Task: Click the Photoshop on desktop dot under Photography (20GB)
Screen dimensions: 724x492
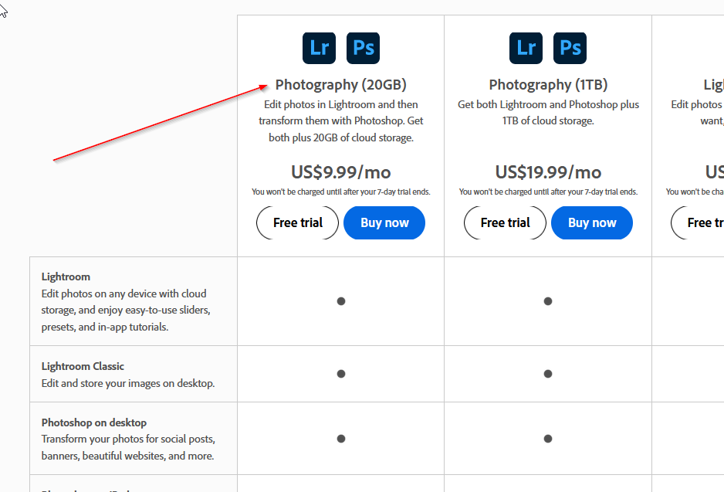Action: click(340, 439)
